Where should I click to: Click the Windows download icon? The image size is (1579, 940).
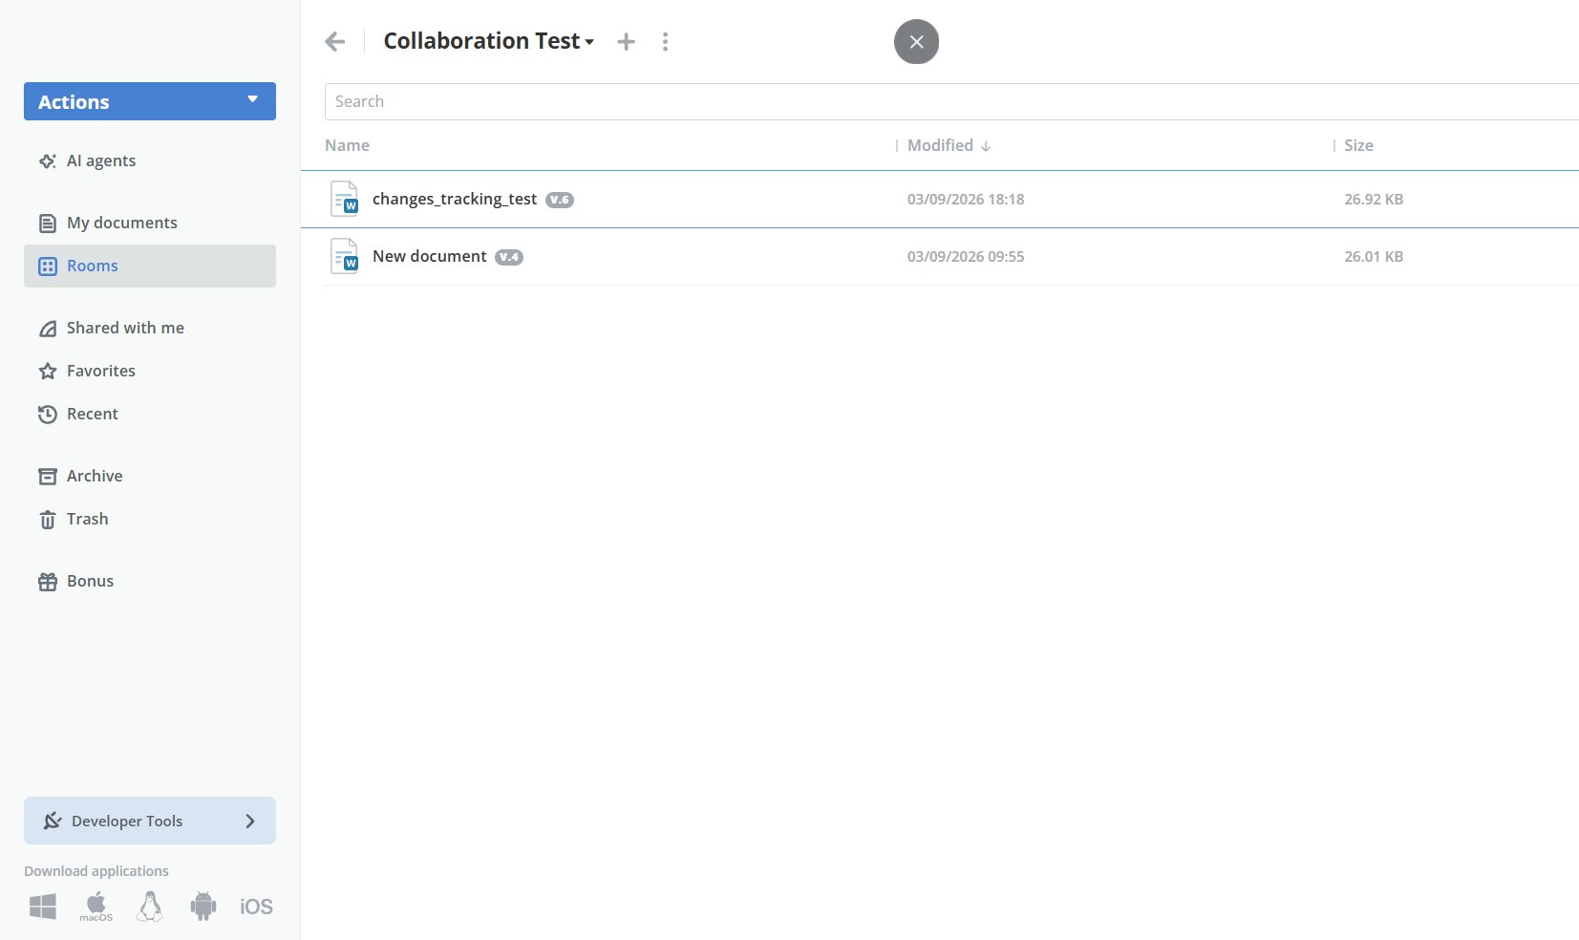[x=43, y=907]
